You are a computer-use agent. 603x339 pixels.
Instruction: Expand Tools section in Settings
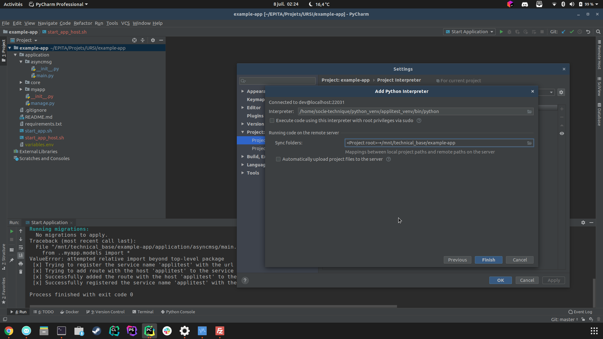point(243,173)
